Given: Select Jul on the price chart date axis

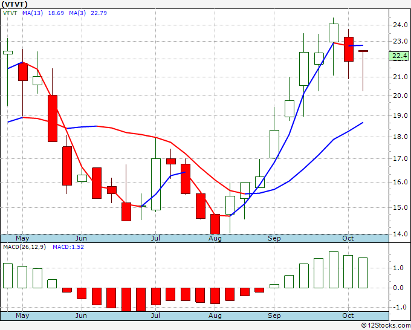Looking at the screenshot, I should pyautogui.click(x=155, y=238).
